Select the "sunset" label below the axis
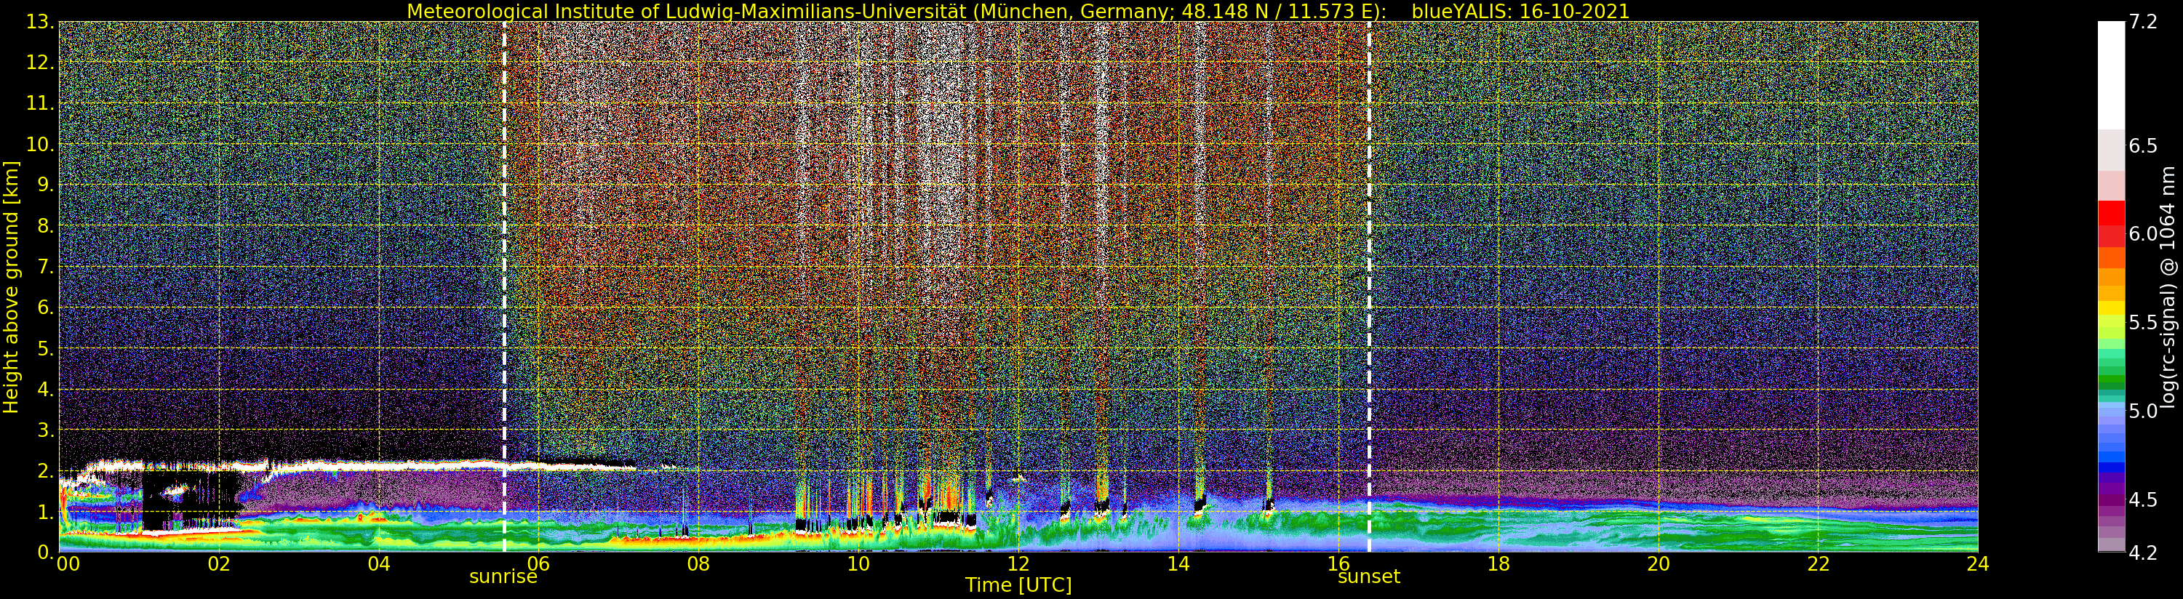The image size is (2183, 599). (x=1368, y=577)
